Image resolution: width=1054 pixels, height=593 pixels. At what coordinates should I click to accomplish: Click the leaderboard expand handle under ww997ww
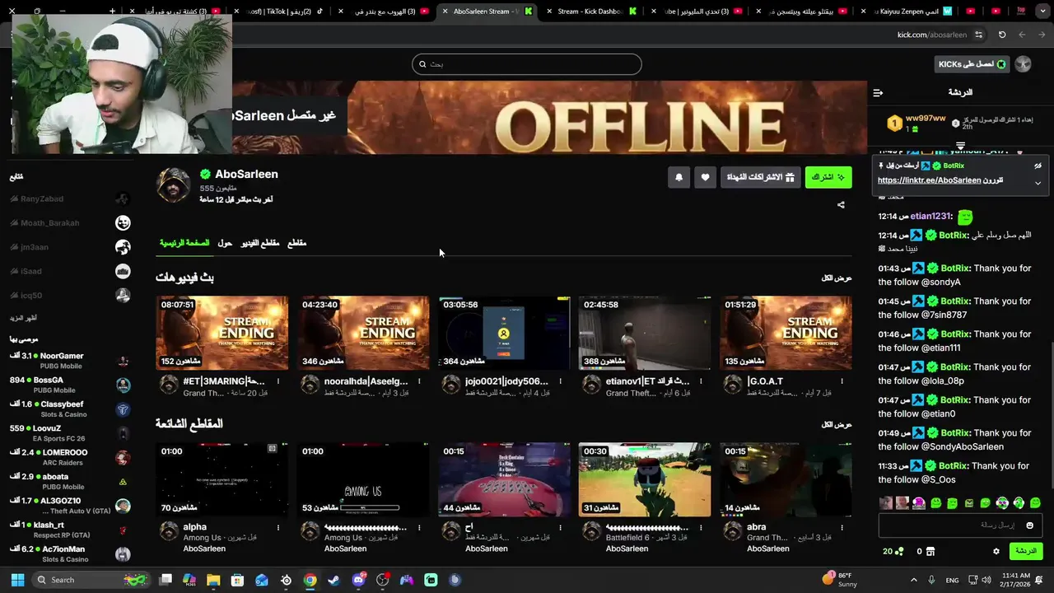click(x=960, y=146)
